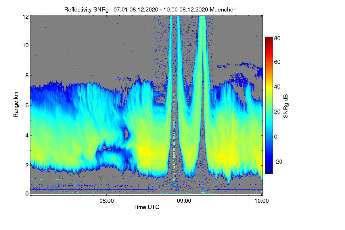
Task: Click the '6' range axis label
Action: coord(27,106)
